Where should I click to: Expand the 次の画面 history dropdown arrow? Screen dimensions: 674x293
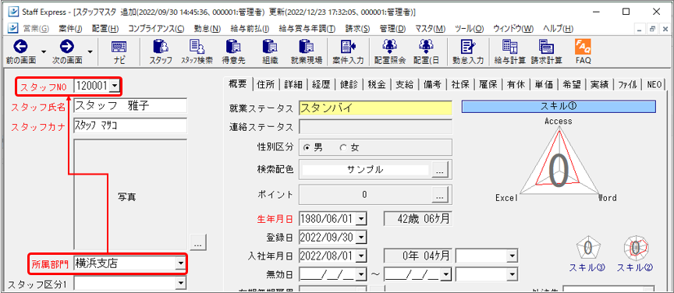click(90, 51)
